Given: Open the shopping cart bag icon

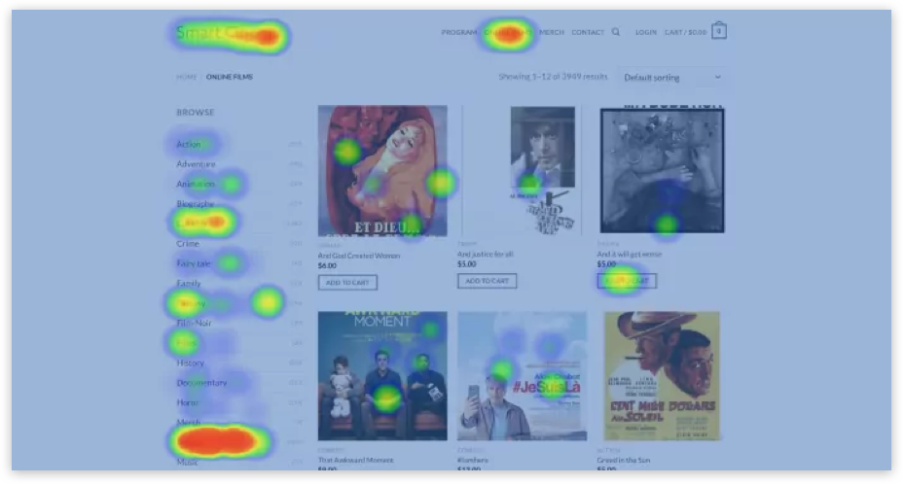Looking at the screenshot, I should click(719, 30).
